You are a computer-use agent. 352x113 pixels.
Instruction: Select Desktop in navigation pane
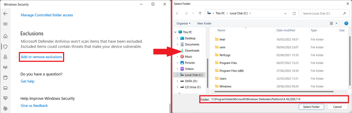point(190,38)
